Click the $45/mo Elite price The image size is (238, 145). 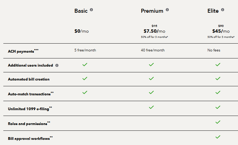[221, 31]
